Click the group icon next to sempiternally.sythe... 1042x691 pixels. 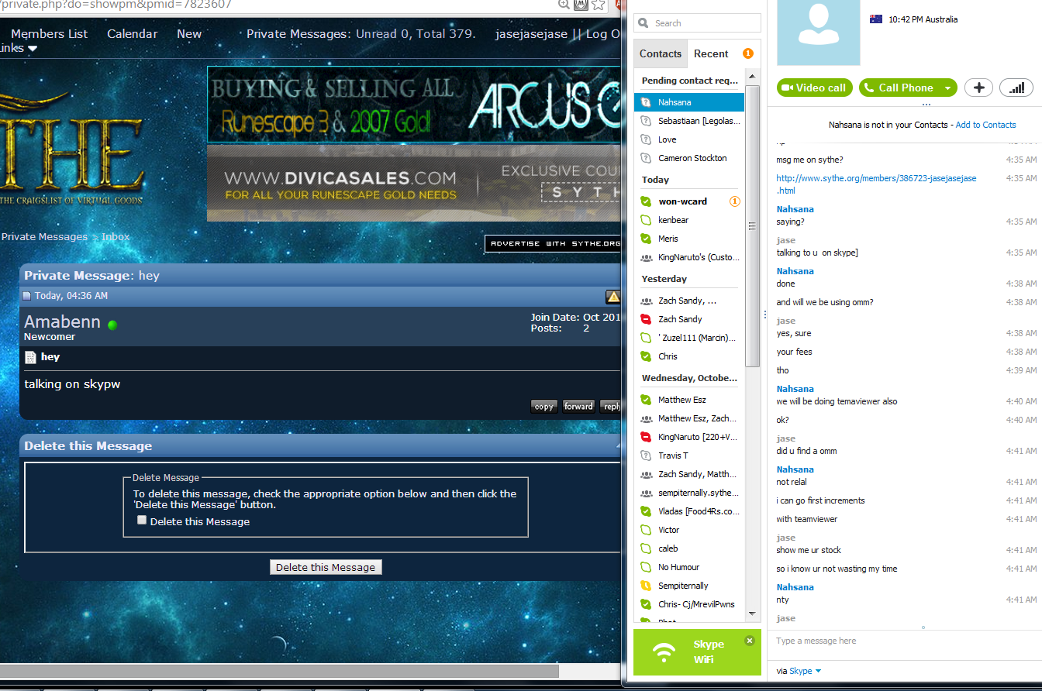click(646, 493)
